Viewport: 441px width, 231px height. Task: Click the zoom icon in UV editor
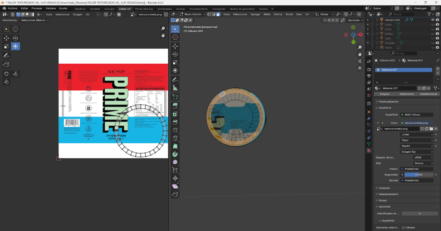163,29
